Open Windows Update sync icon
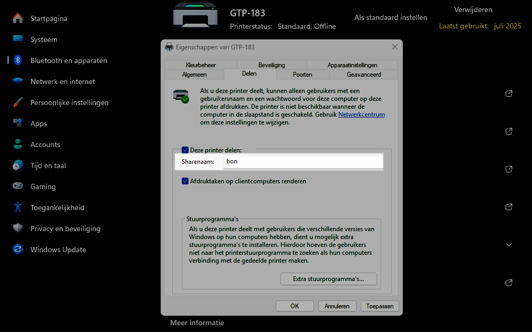The height and width of the screenshot is (332, 532). [x=18, y=250]
